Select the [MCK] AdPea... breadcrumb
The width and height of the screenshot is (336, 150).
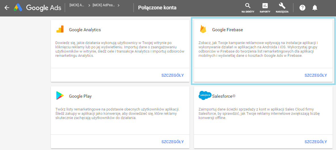pos(104,5)
